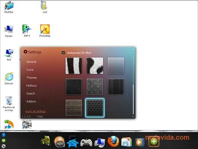Launch Firefox from the dock
The image size is (198, 149).
[113, 142]
